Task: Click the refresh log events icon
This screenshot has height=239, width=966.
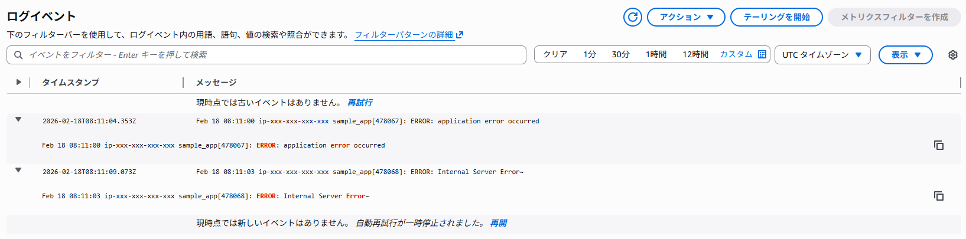Action: pos(632,17)
